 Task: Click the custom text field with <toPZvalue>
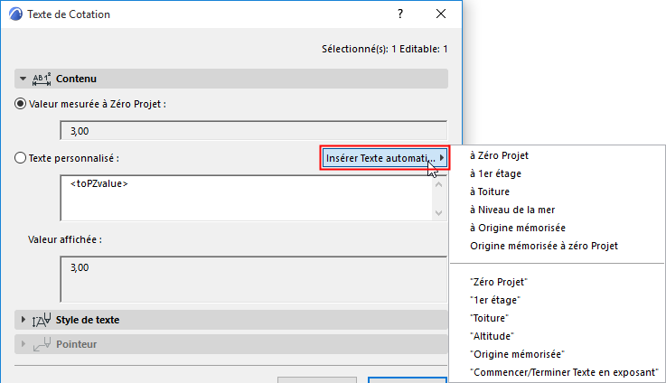click(x=244, y=197)
